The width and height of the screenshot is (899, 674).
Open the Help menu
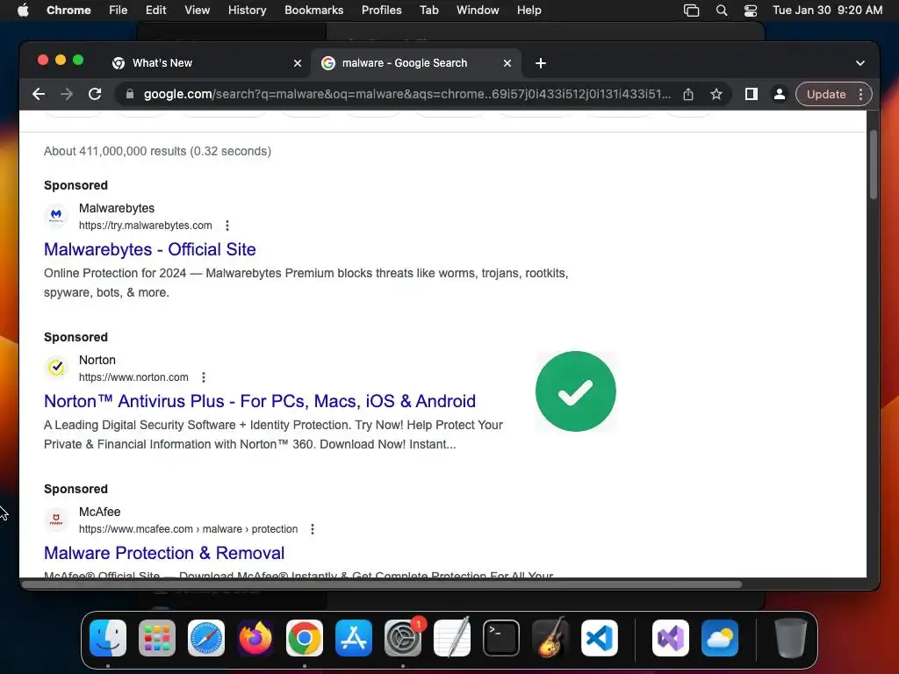click(529, 10)
